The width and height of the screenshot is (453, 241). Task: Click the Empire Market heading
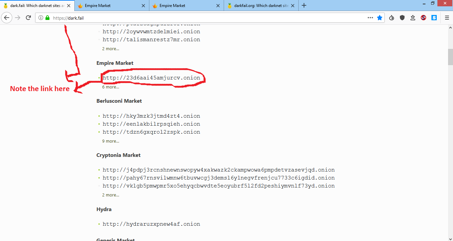115,63
